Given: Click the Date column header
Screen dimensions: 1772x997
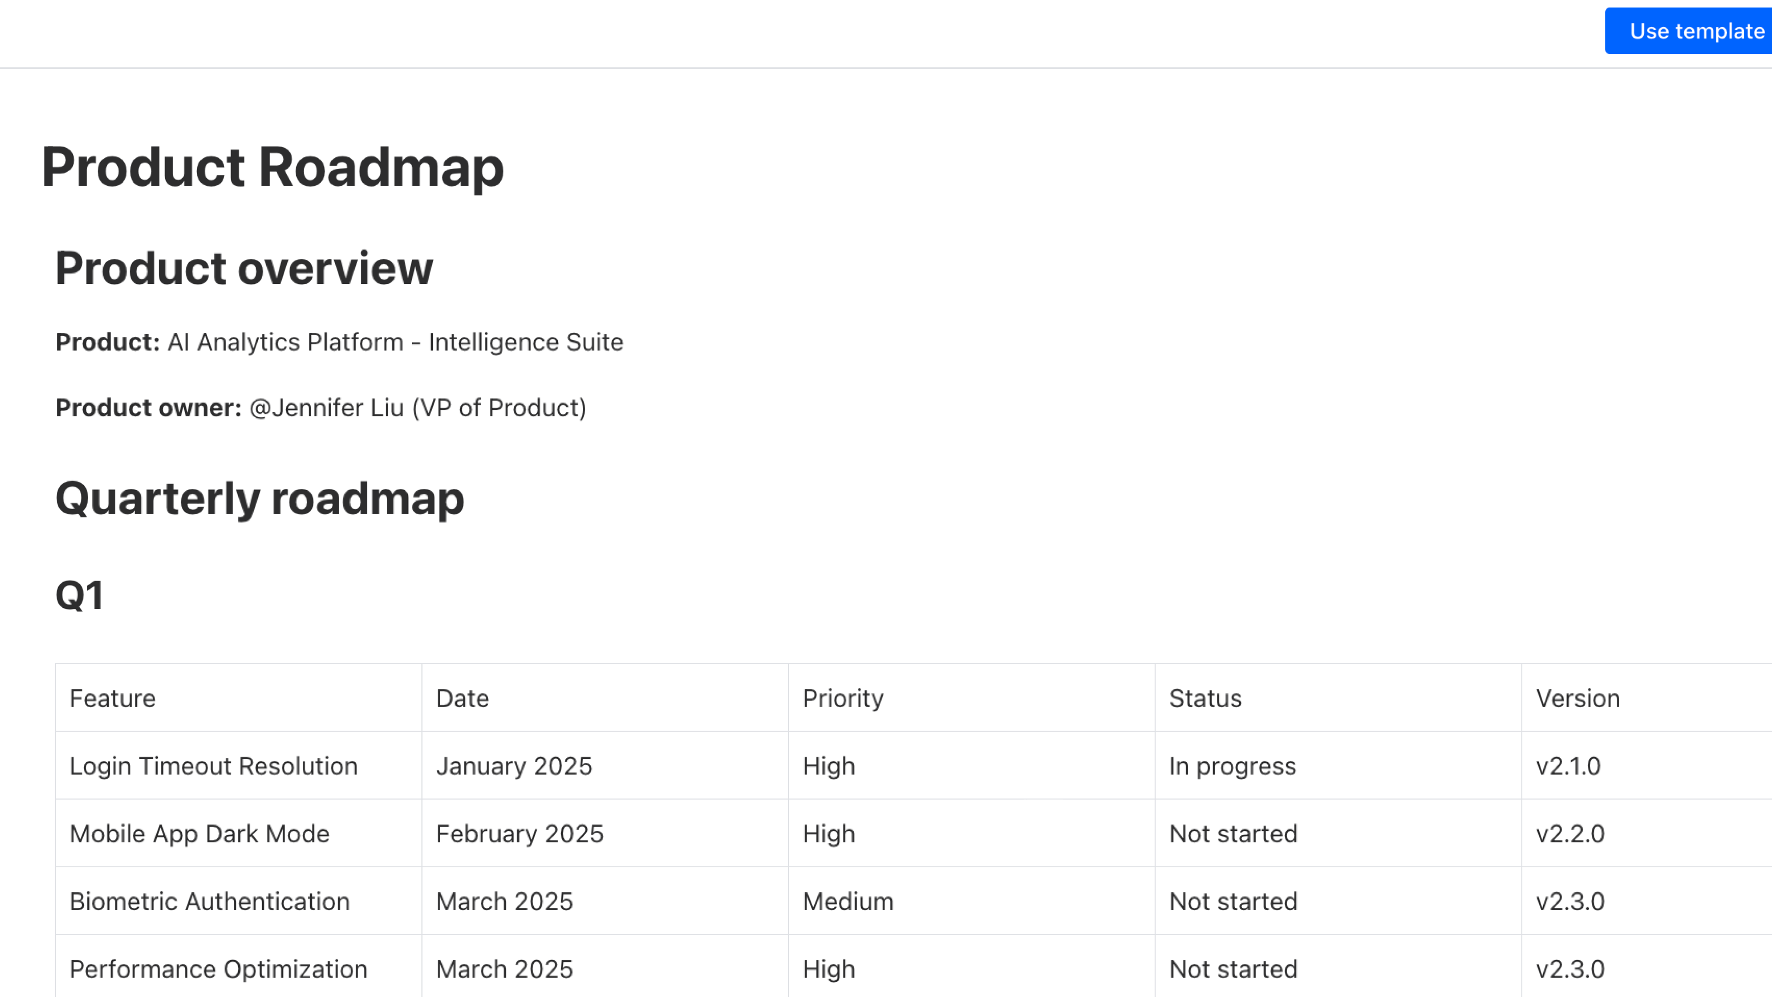Looking at the screenshot, I should pyautogui.click(x=461, y=698).
